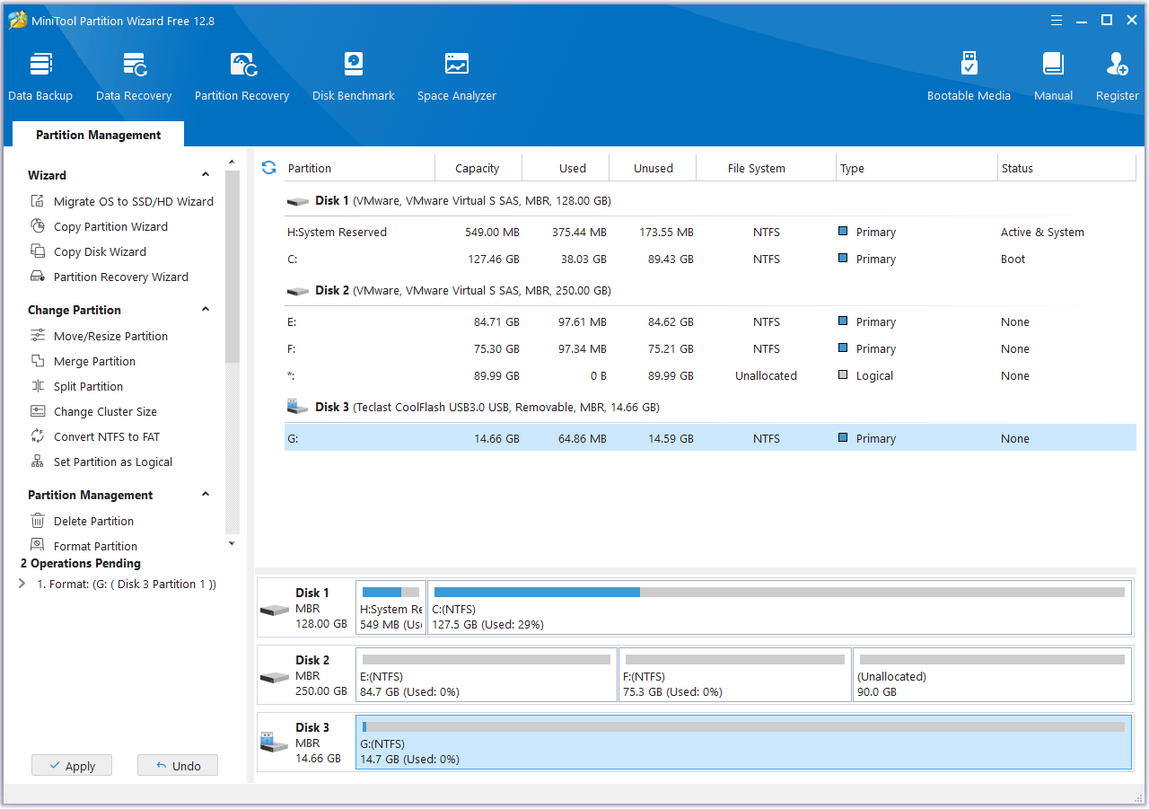Select Disk 1 header row in list
The width and height of the screenshot is (1149, 809).
710,201
